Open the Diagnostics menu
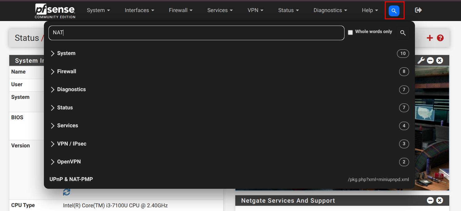Viewport: 461px width, 211px height. (x=330, y=10)
